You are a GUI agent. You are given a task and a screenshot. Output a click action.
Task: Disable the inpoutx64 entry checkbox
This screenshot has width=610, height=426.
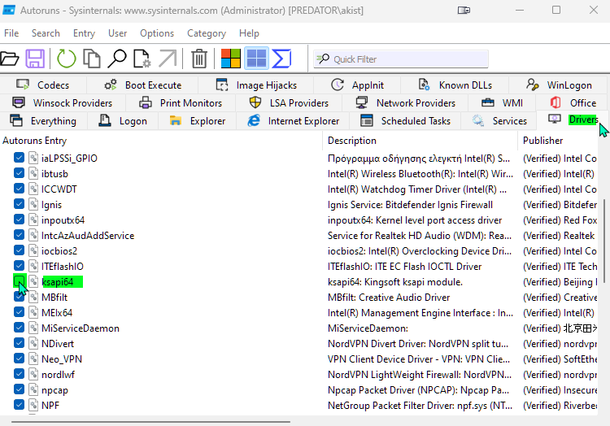(19, 220)
